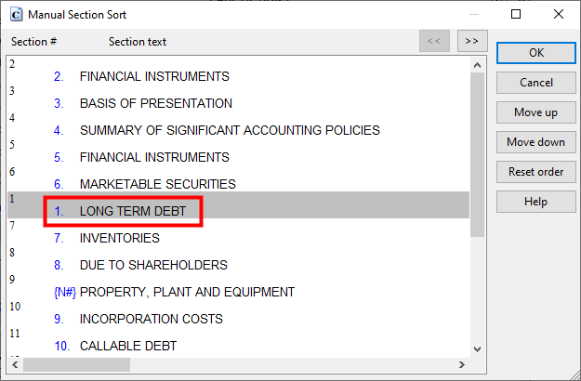Select the LONG TERM DEBT section row
Screen dimensions: 581x381
click(239, 205)
